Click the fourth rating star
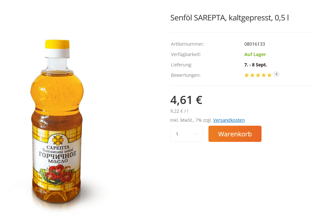This screenshot has width=312, height=218. [x=264, y=75]
